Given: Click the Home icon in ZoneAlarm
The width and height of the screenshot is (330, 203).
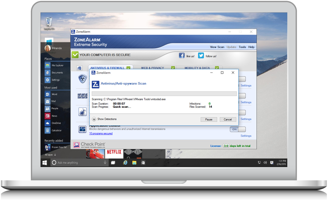Looking at the screenshot, I should [80, 68].
